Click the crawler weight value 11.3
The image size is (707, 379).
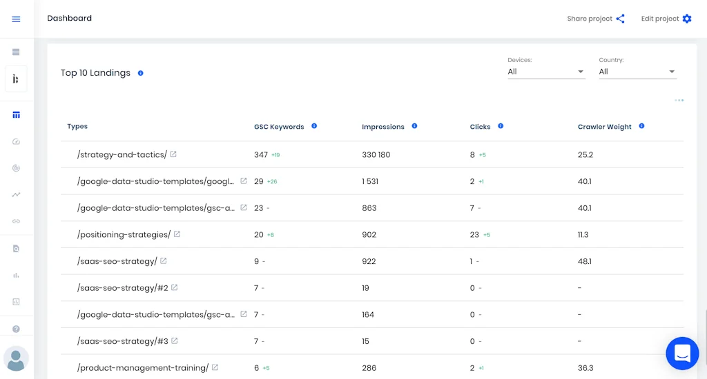pyautogui.click(x=583, y=235)
